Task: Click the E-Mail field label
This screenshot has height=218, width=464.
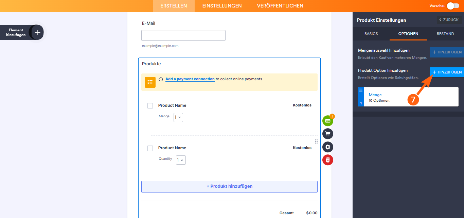Action: [x=148, y=23]
